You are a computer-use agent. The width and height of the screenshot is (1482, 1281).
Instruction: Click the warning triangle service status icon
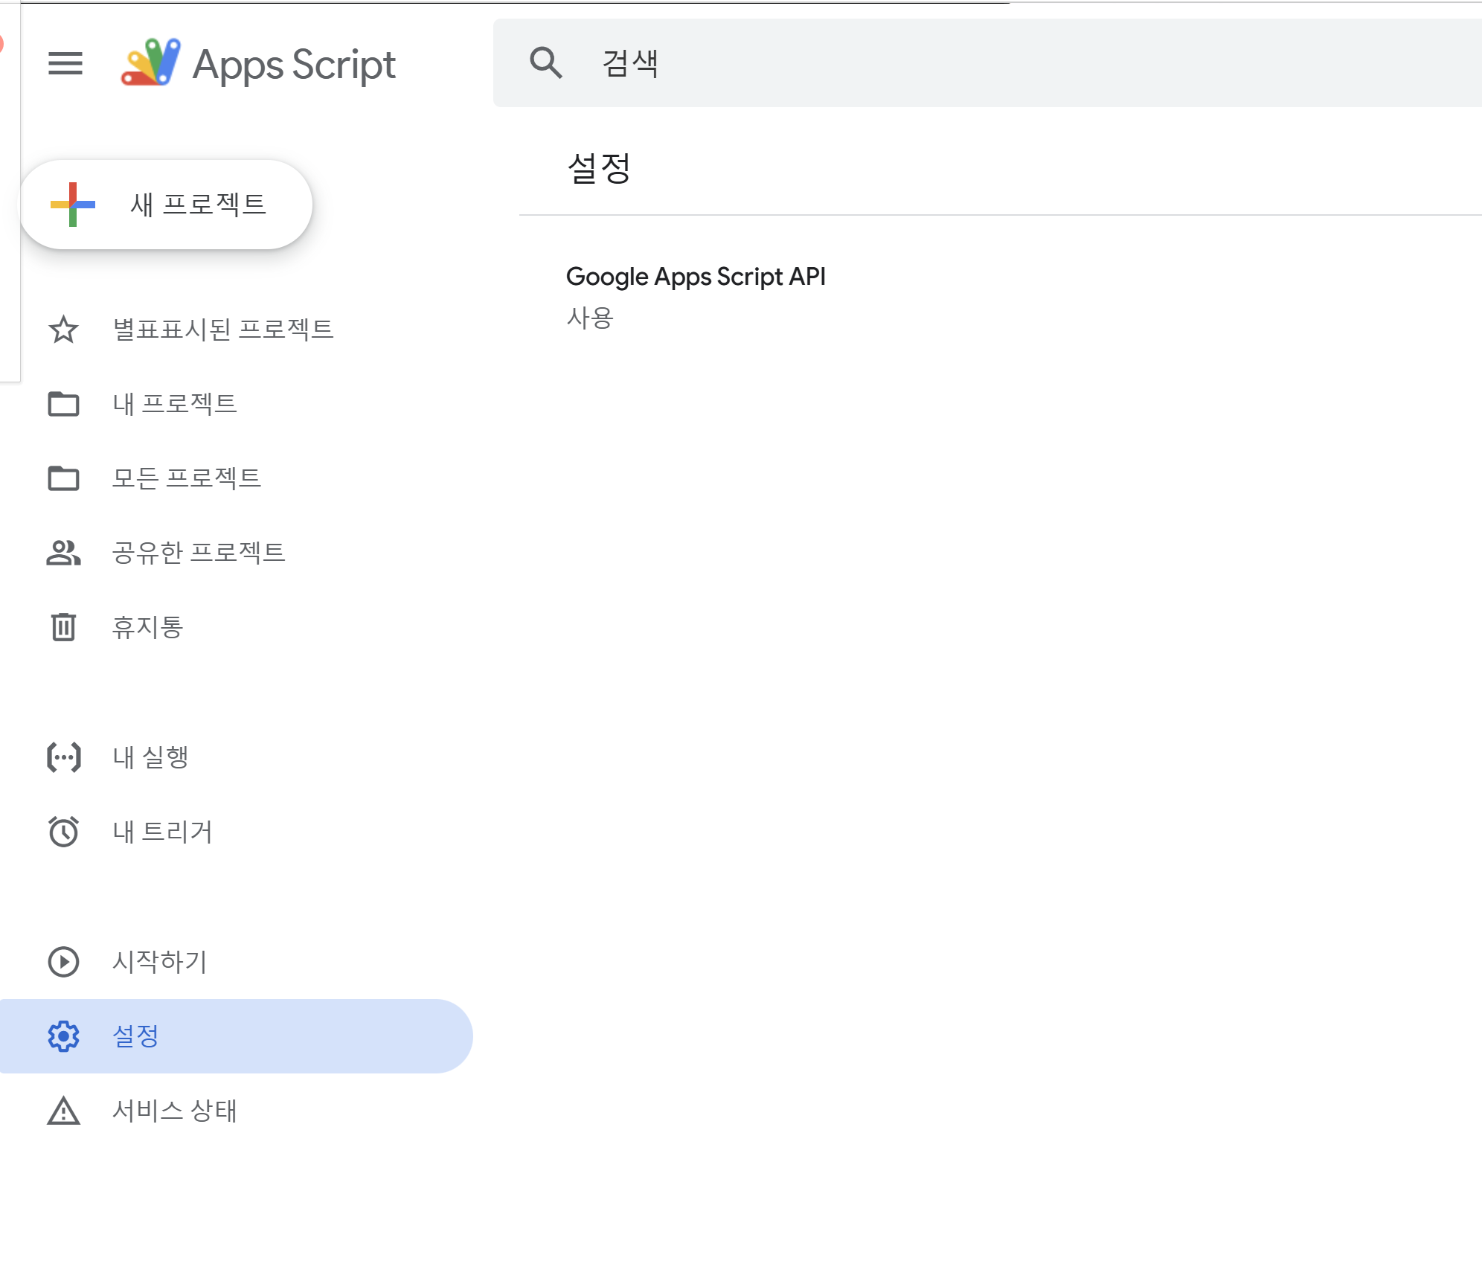coord(63,1111)
